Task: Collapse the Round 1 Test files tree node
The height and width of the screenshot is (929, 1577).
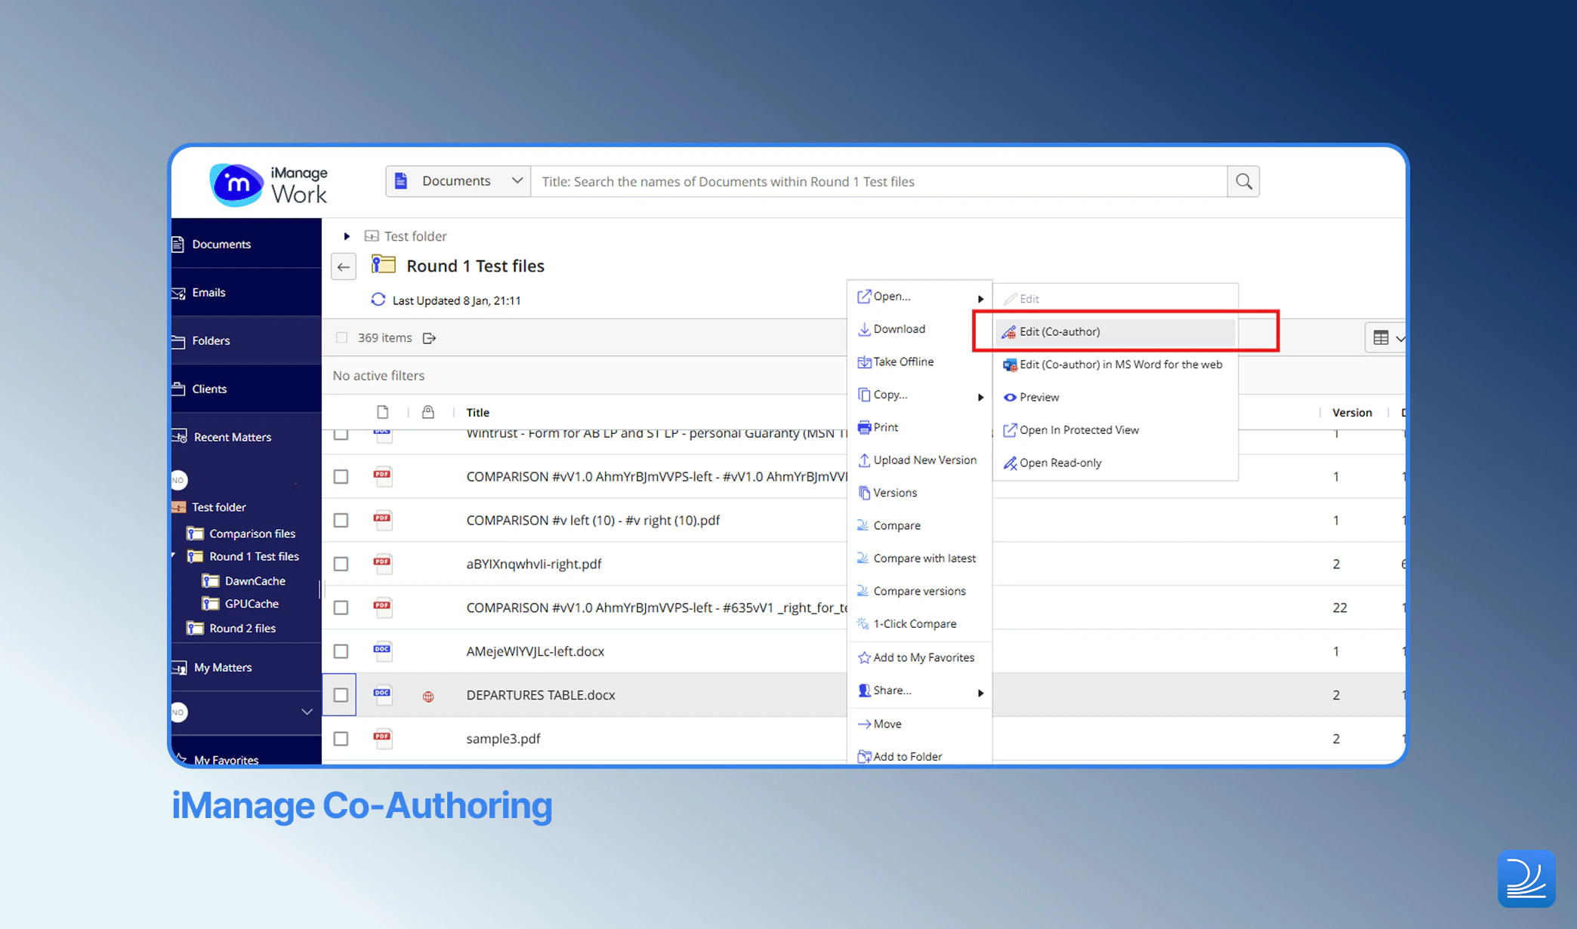Action: pos(174,556)
